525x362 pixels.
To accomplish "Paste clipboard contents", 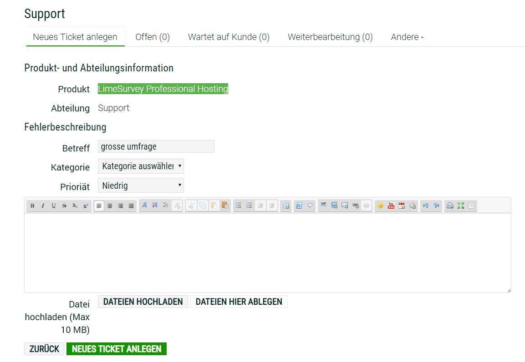I will [x=214, y=206].
